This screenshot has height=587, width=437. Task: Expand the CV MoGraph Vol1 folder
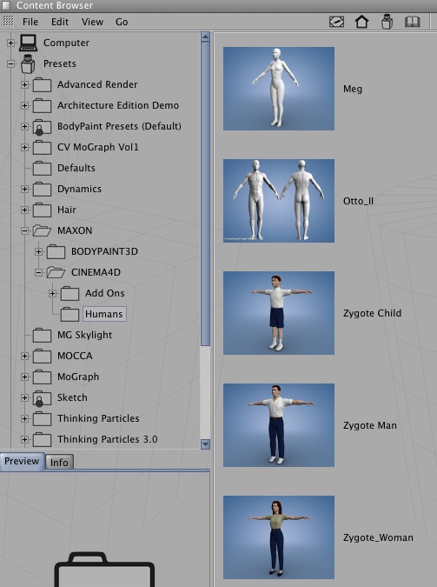(x=24, y=148)
